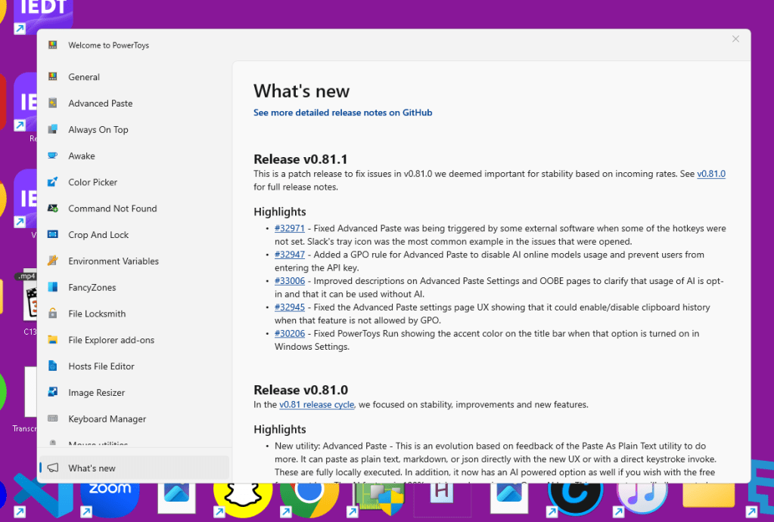
Task: Open the Keyboard Manager page
Action: pos(134,419)
